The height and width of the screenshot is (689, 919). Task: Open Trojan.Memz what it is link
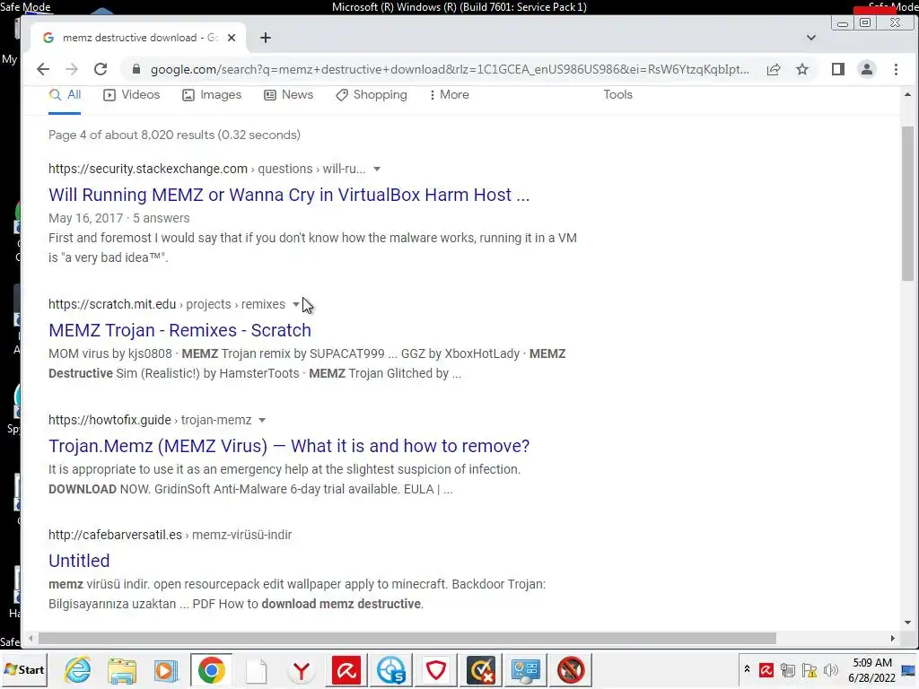point(289,446)
